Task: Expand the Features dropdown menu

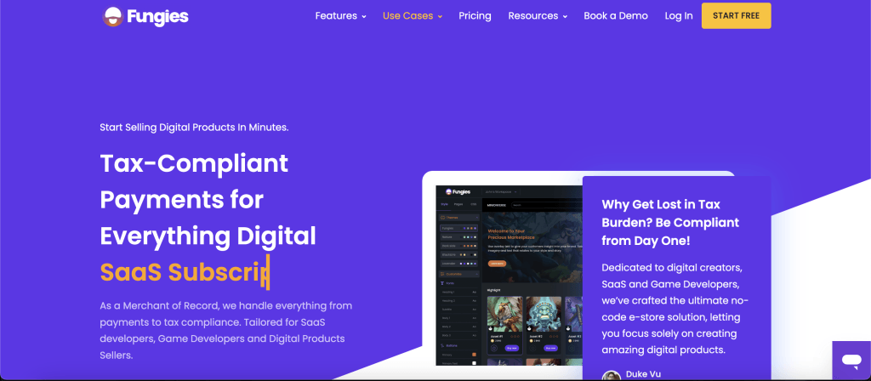Action: (340, 16)
